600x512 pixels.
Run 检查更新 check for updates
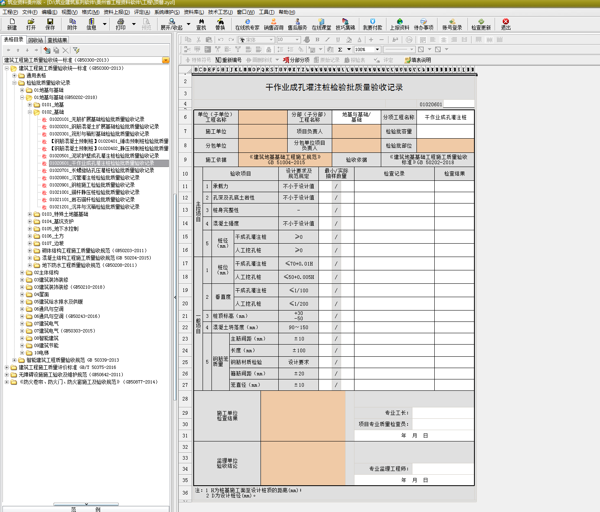pos(481,24)
